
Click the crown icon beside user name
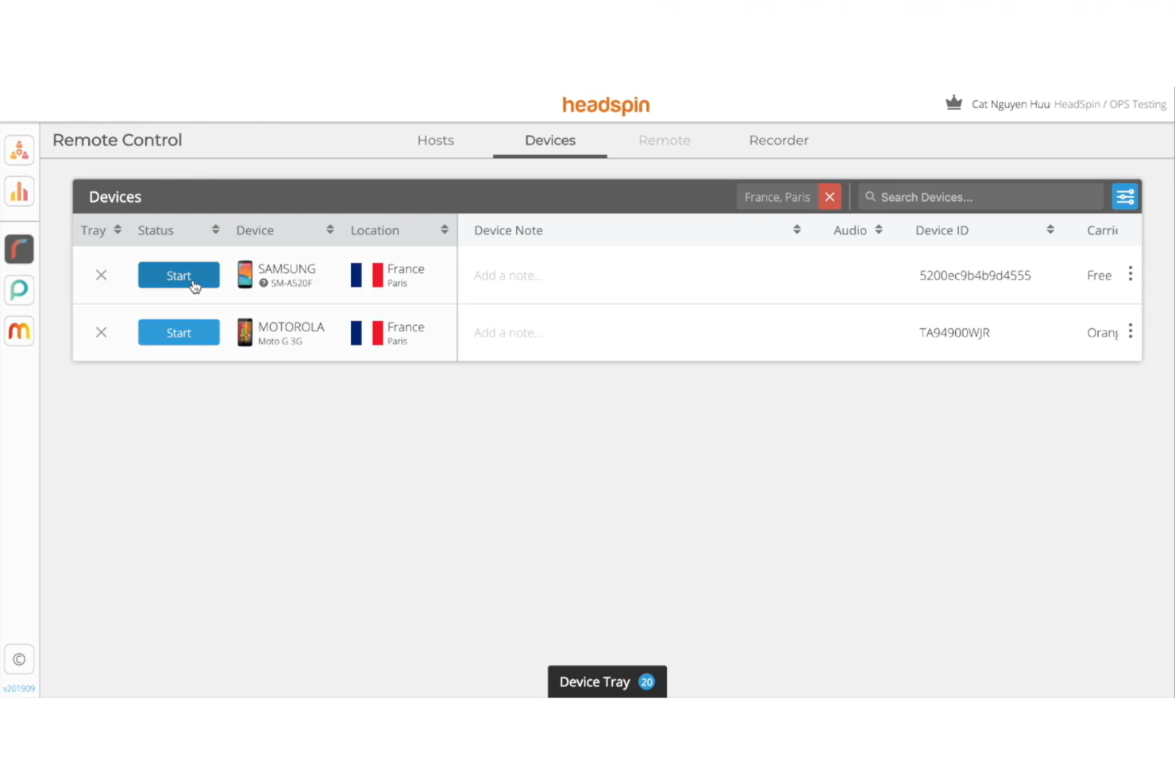953,103
